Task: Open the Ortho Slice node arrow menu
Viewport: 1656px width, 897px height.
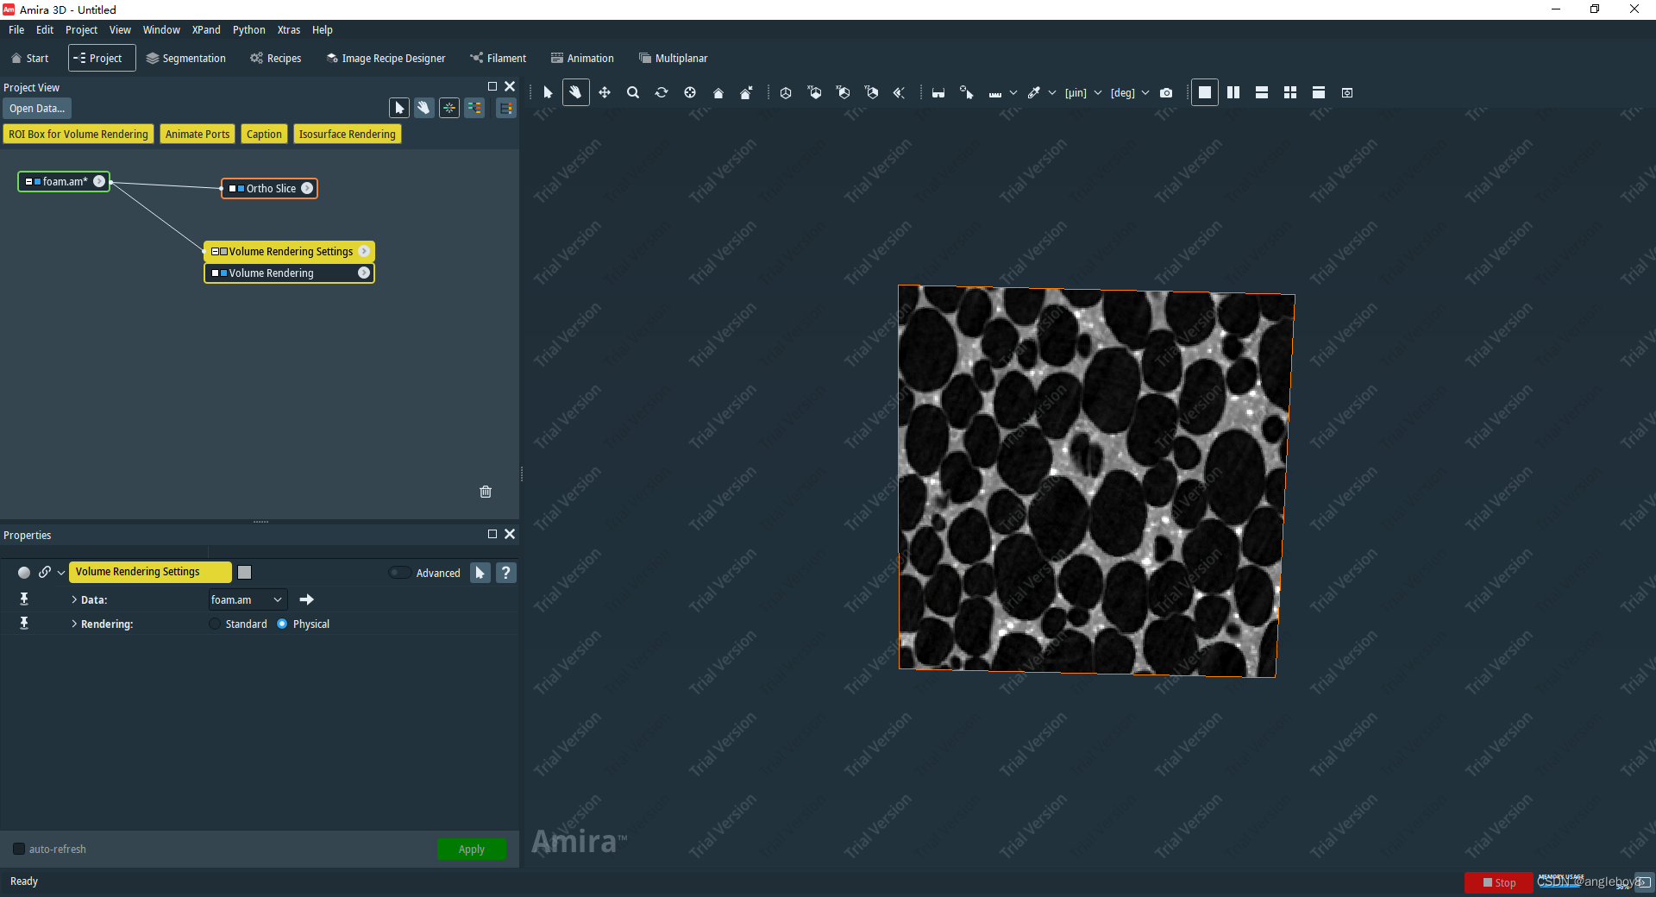Action: pyautogui.click(x=307, y=188)
